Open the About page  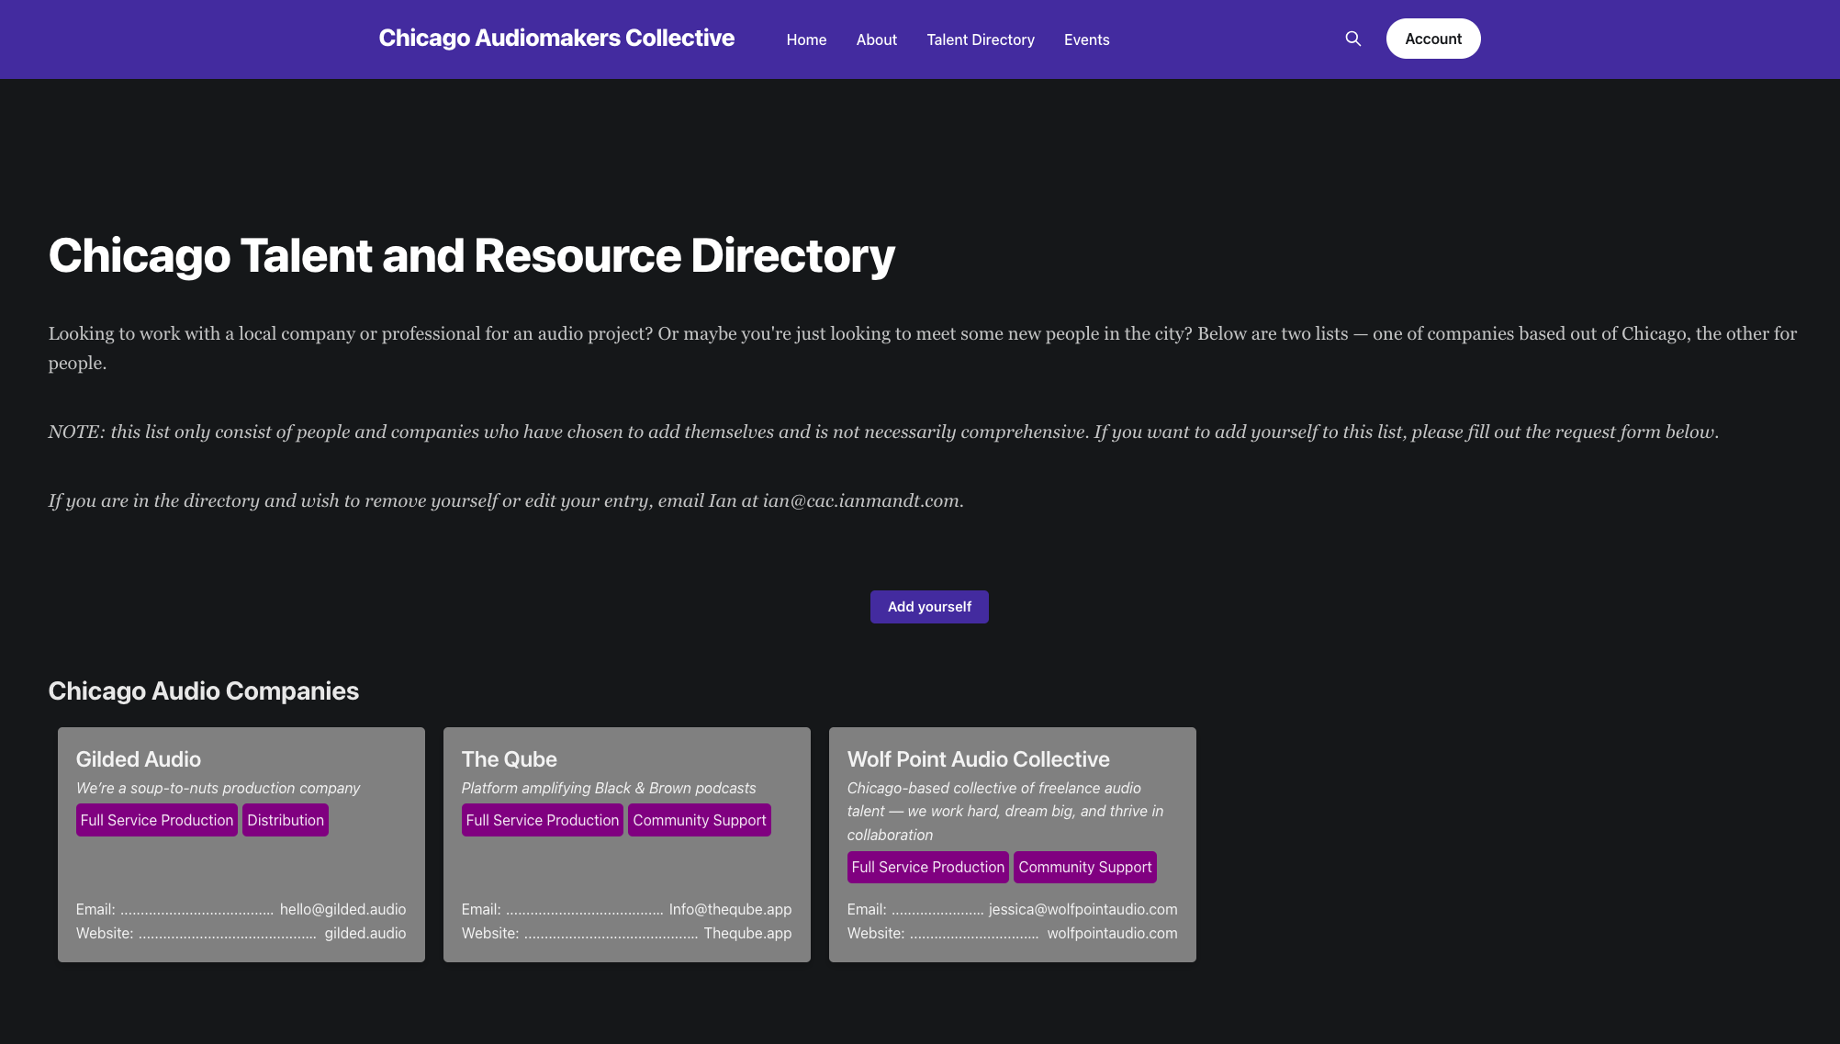coord(876,39)
